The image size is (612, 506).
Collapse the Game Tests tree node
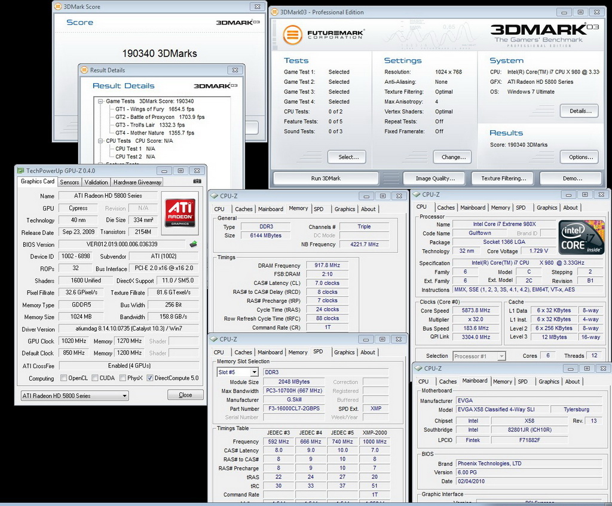[x=100, y=102]
